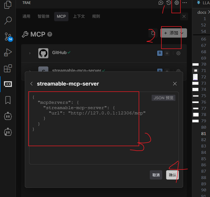210x197 pixels.
Task: Go back from streamable-mcp-server dialog
Action: [31, 84]
